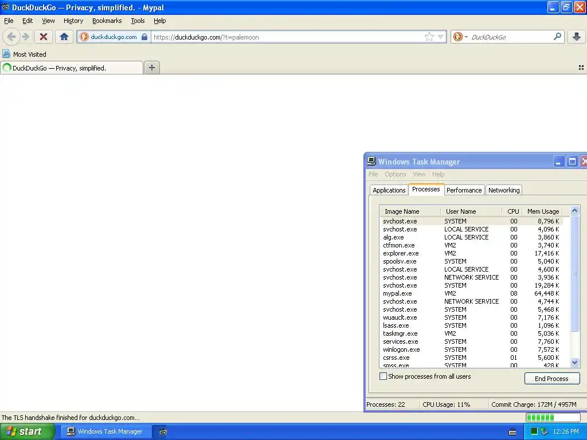Select the lsass.exe process row

pyautogui.click(x=471, y=325)
